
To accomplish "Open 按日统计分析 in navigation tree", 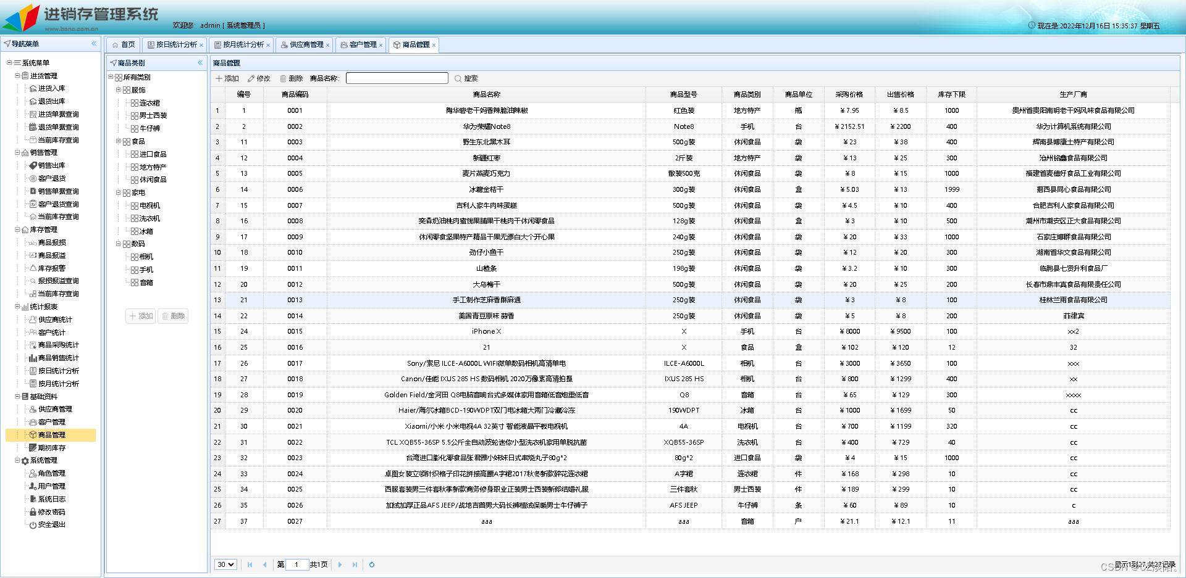I will point(58,371).
